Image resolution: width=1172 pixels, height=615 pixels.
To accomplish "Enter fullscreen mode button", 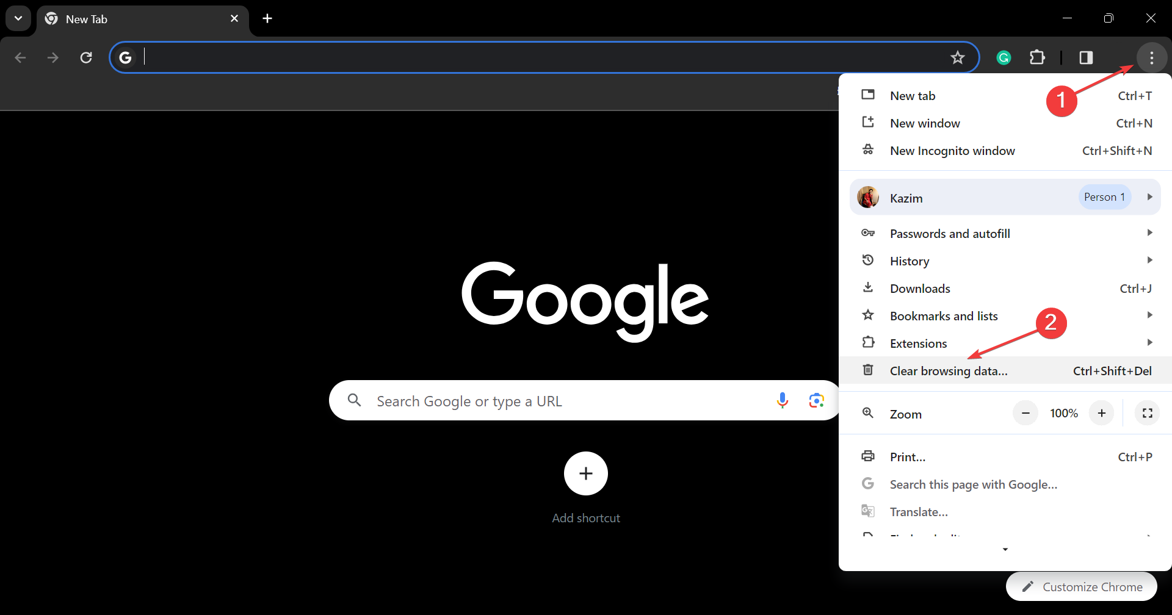I will coord(1148,413).
